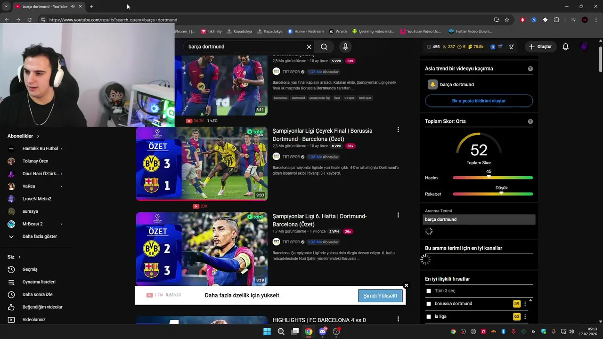This screenshot has width=603, height=339.
Task: Open Dortmund 2 Barça 3 video thumbnail
Action: 202,249
